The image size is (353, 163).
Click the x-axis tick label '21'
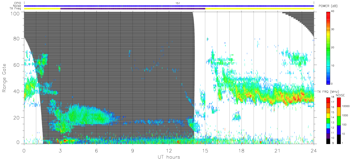click(x=278, y=151)
